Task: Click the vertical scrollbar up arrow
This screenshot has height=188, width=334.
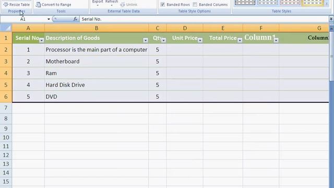Action: coord(331,28)
